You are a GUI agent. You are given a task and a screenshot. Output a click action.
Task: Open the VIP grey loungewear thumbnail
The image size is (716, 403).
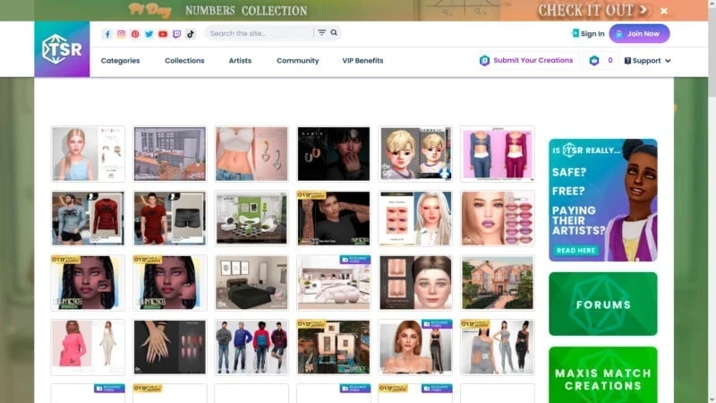click(498, 347)
